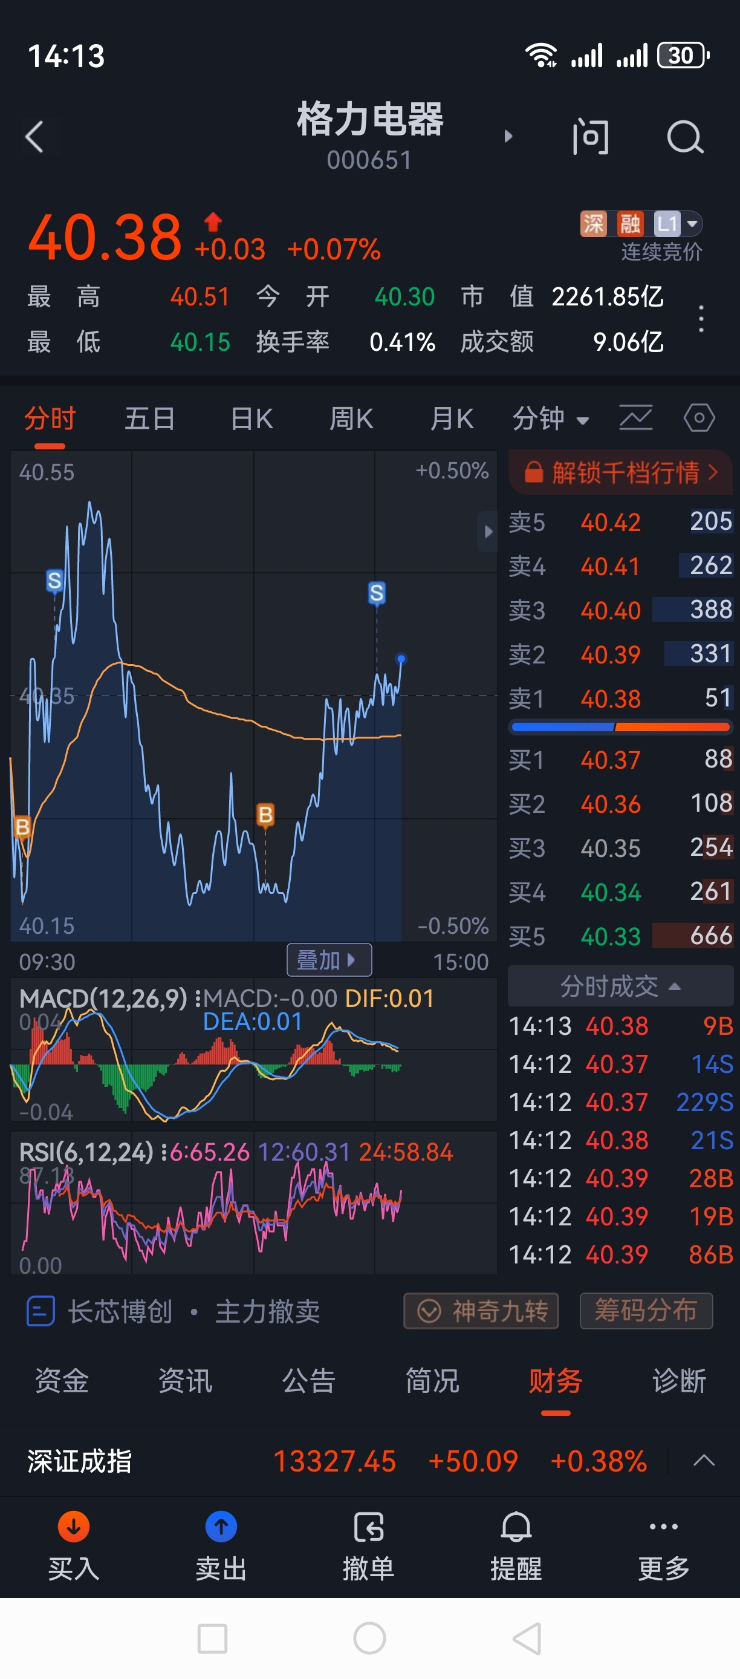Tap the 深 market badge

[594, 224]
